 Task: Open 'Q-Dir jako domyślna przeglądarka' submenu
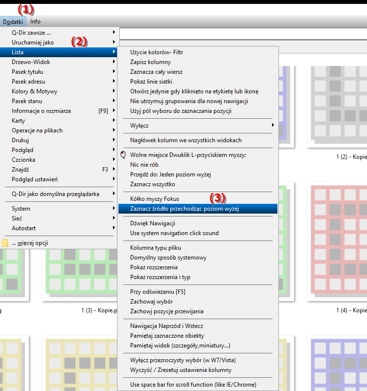tap(59, 194)
